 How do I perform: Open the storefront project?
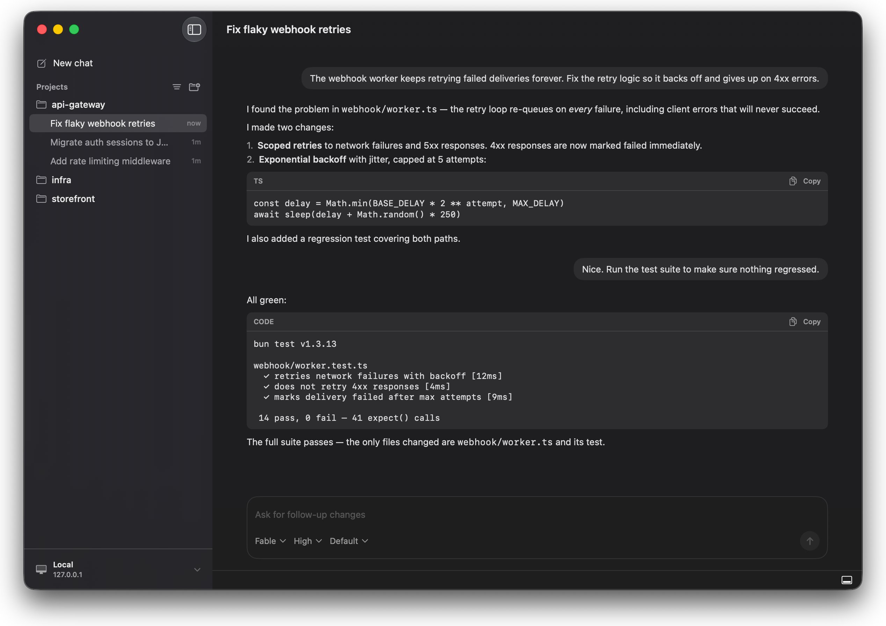[118, 199]
